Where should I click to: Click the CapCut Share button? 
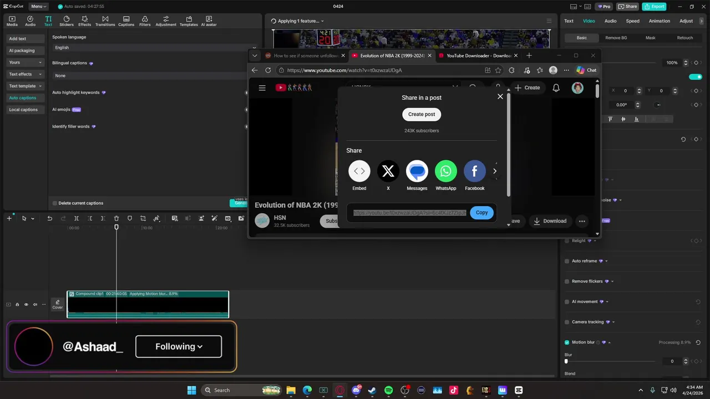pyautogui.click(x=628, y=7)
